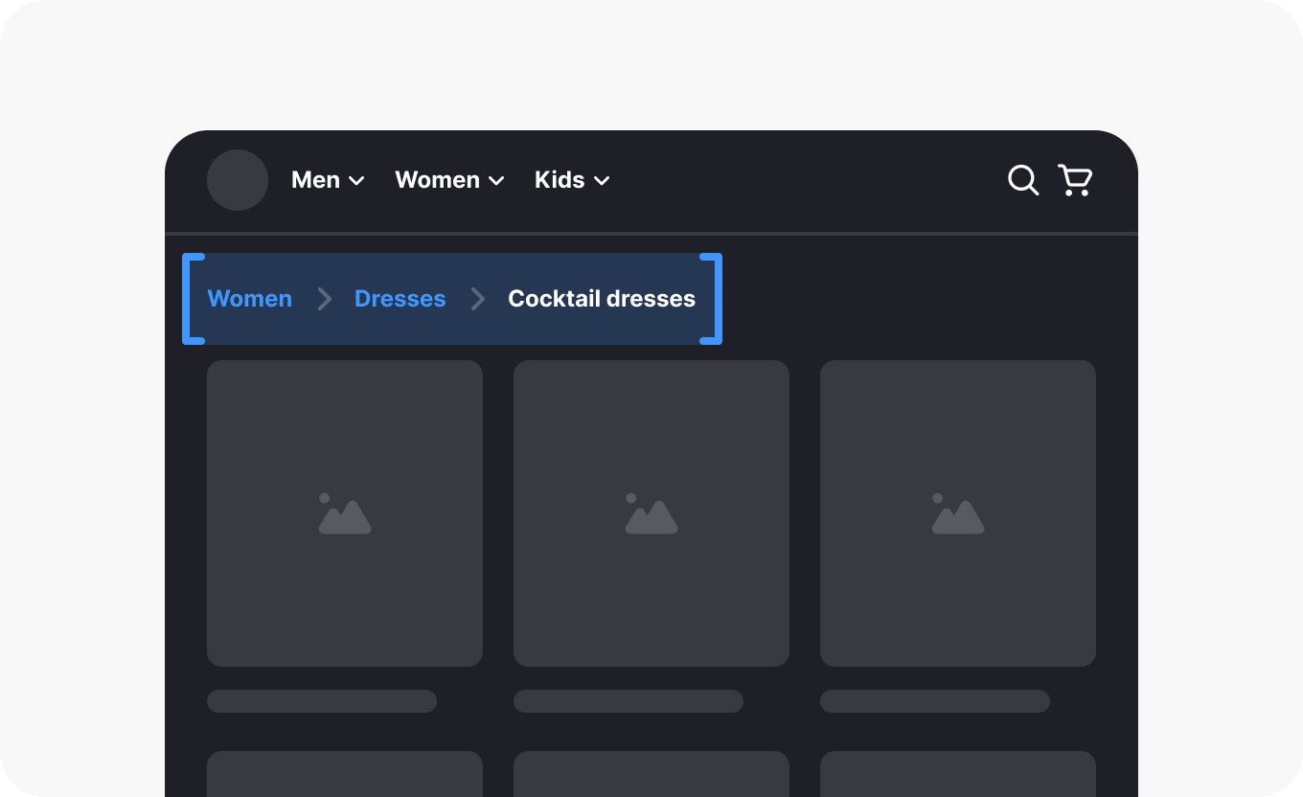This screenshot has width=1303, height=797.
Task: Open the search icon in the header
Action: pos(1023,180)
